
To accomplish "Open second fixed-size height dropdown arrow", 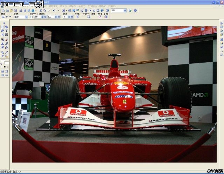I will click(59, 17).
